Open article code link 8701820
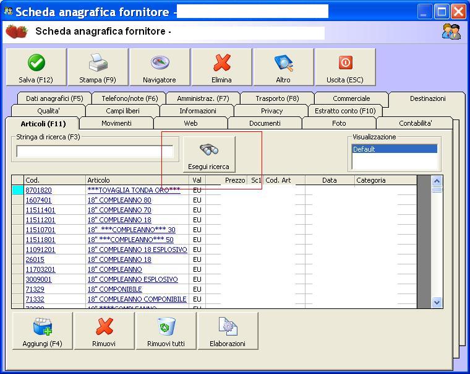The height and width of the screenshot is (374, 470). click(38, 190)
